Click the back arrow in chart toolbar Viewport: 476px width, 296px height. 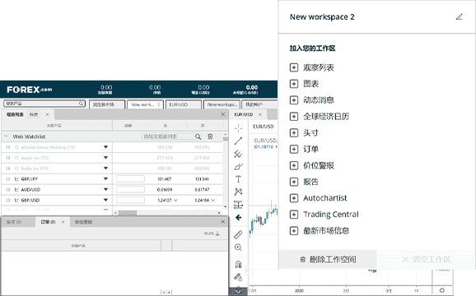point(238,218)
